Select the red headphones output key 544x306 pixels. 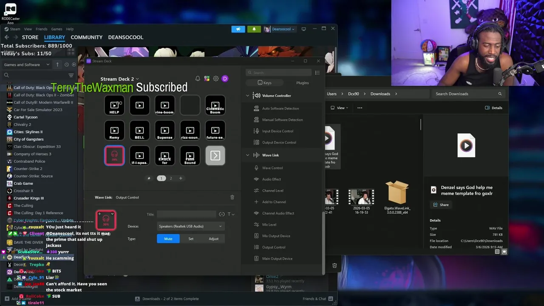pyautogui.click(x=114, y=156)
